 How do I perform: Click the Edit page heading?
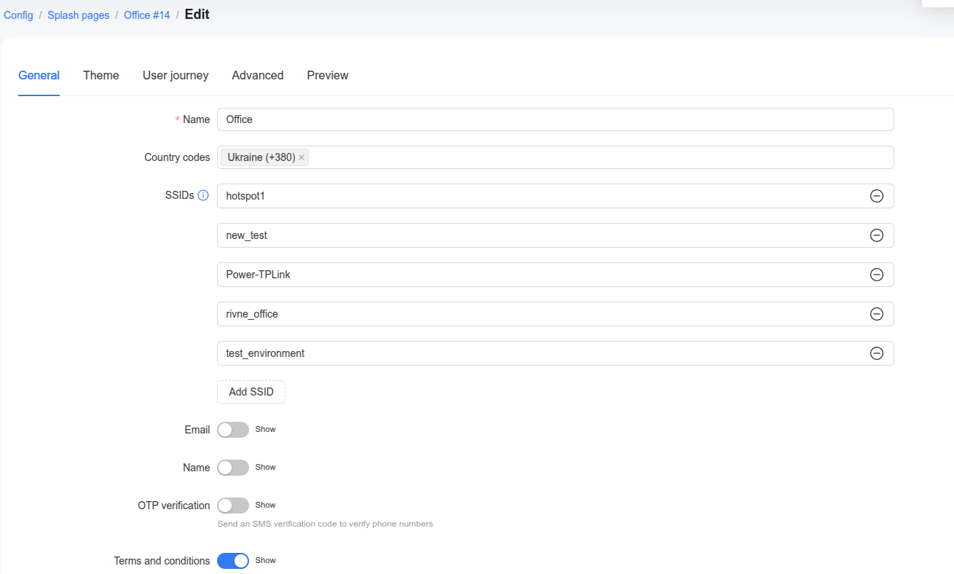pyautogui.click(x=197, y=14)
